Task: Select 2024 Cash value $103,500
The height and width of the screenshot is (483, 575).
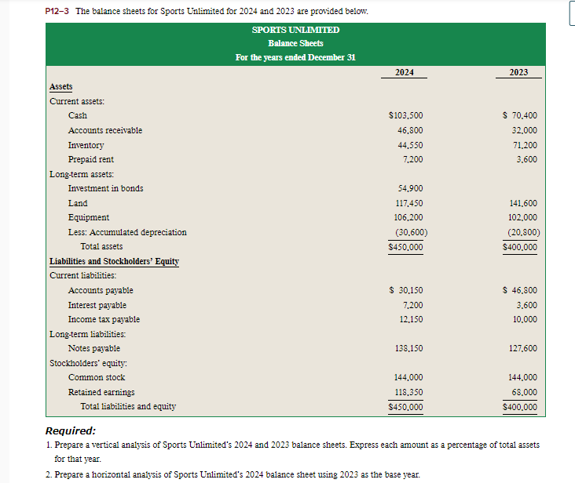Action: pyautogui.click(x=405, y=115)
